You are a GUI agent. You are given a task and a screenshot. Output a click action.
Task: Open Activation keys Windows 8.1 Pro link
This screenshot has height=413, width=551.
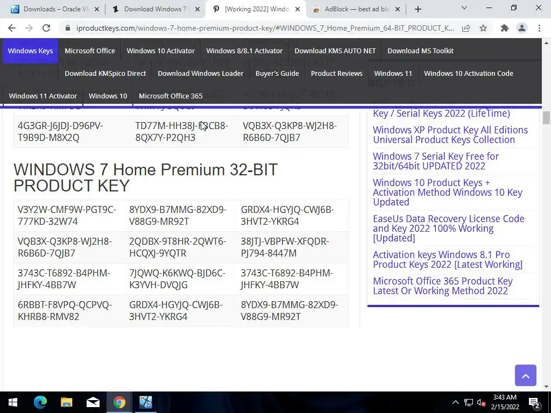(448, 260)
